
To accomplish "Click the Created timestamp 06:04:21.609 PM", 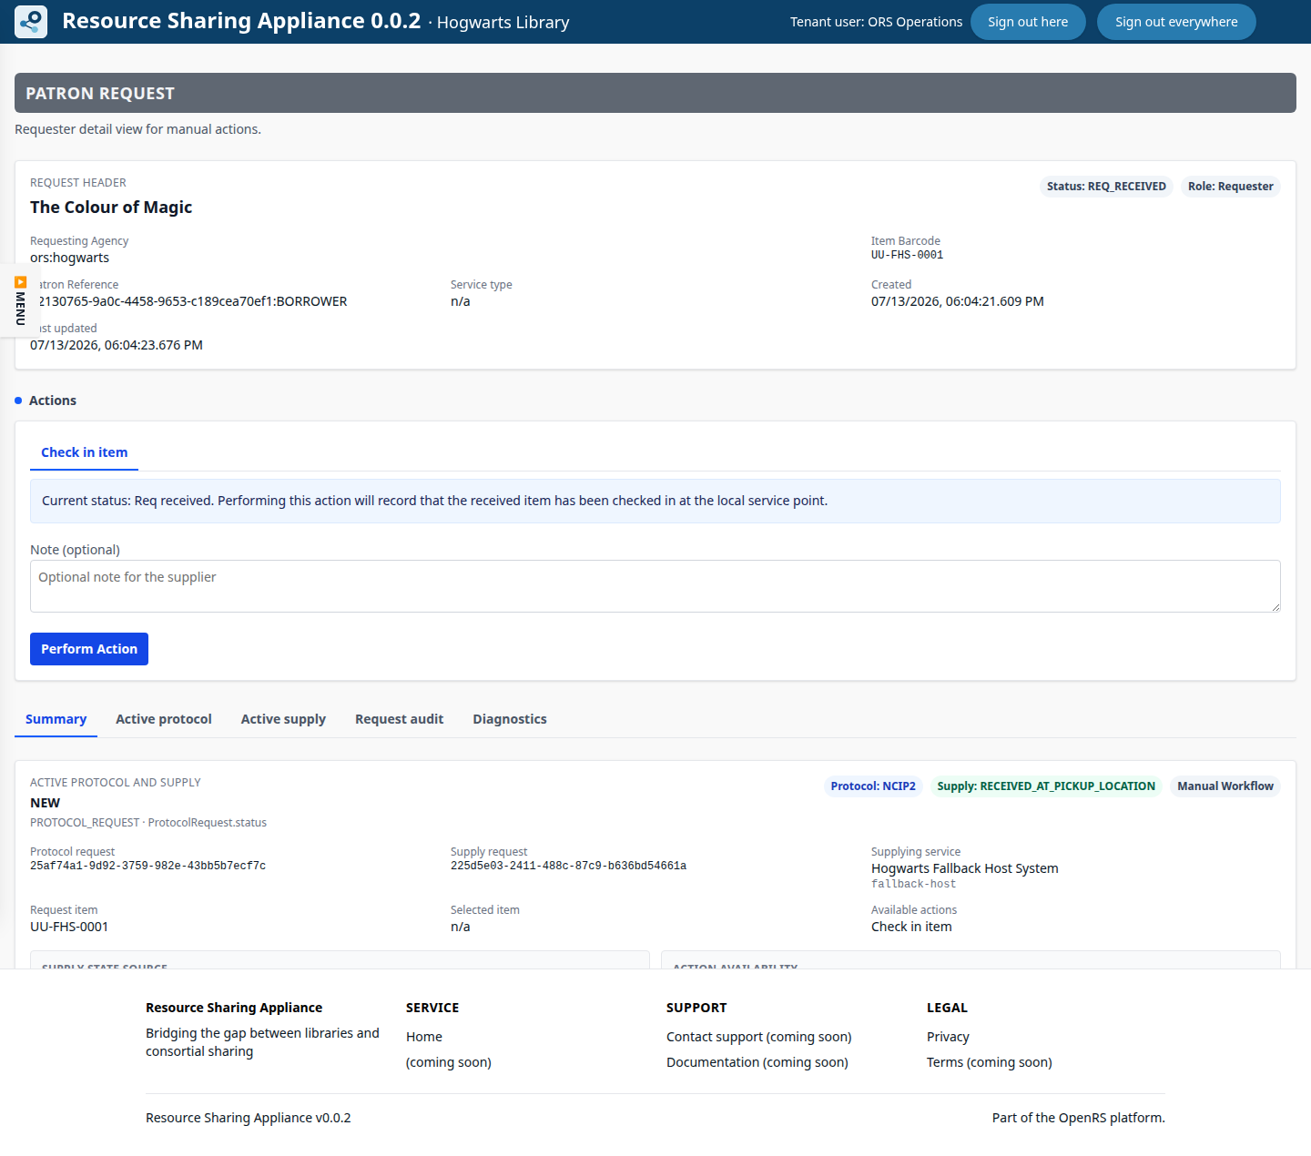I will [958, 301].
